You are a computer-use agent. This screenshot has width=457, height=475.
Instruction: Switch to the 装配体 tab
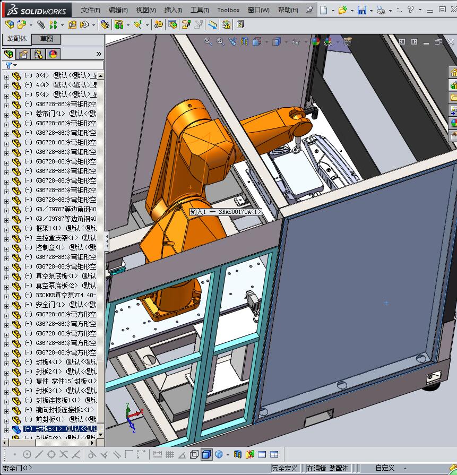click(17, 39)
